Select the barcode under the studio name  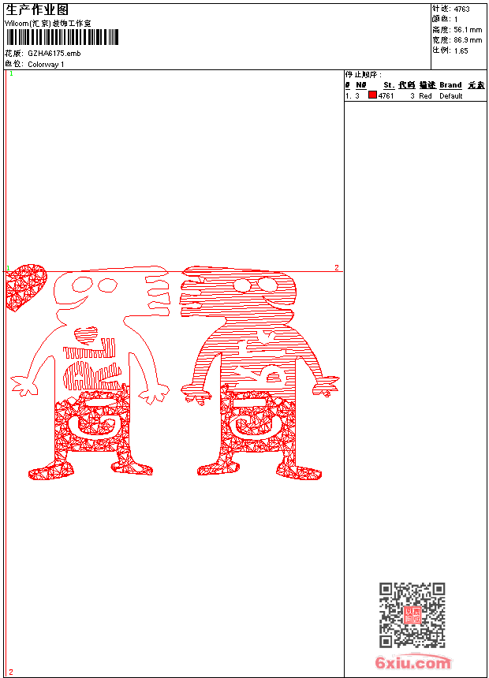click(62, 38)
